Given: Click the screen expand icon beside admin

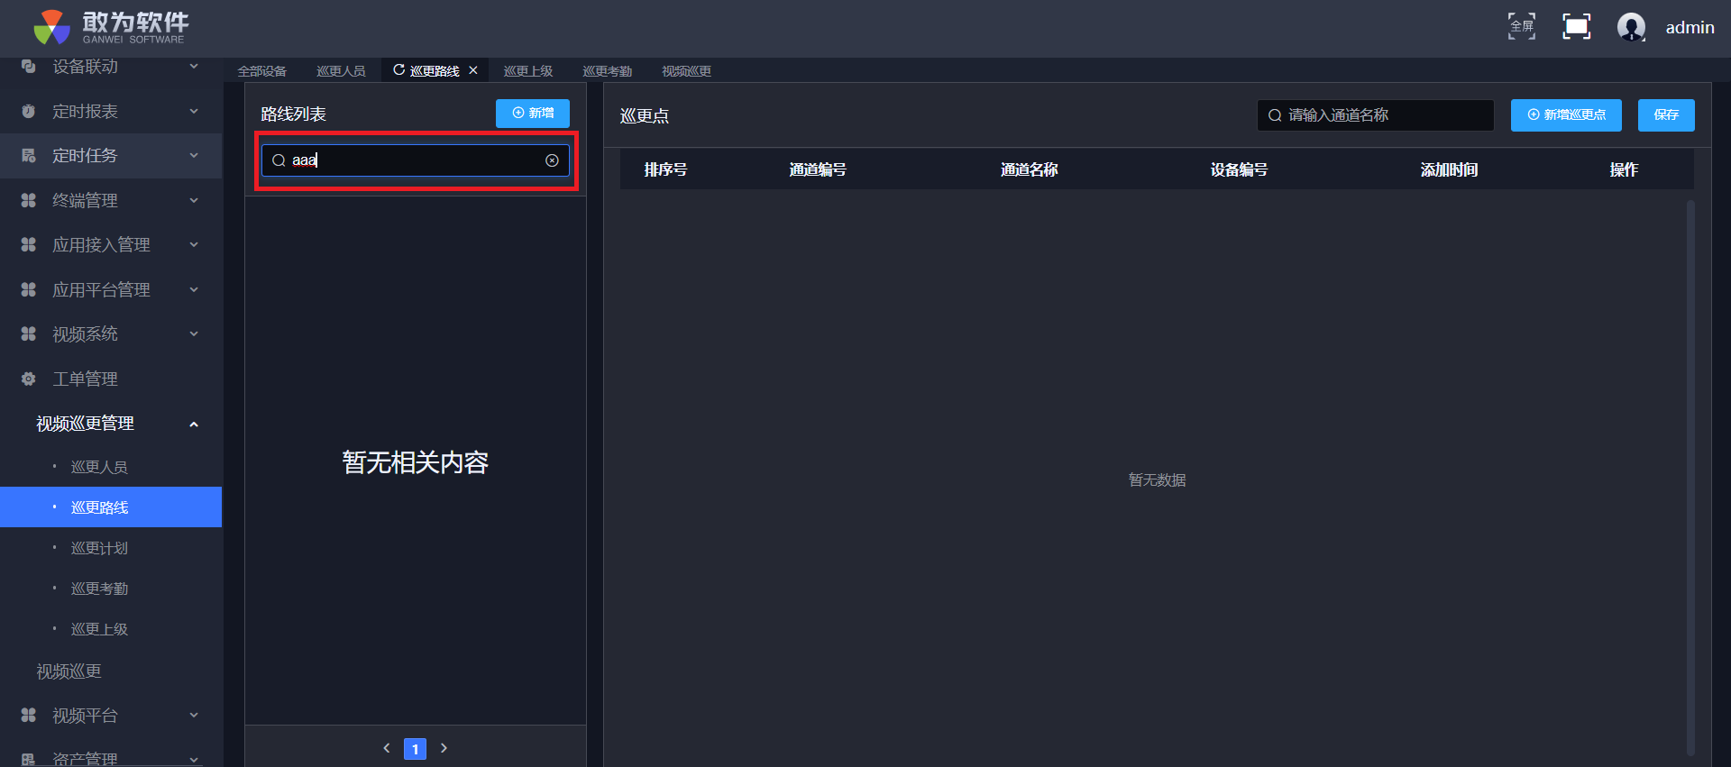Looking at the screenshot, I should (1576, 26).
